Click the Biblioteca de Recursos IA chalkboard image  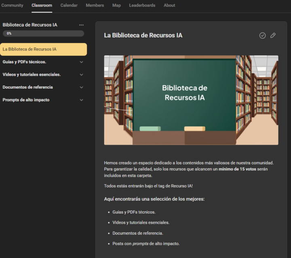click(191, 100)
